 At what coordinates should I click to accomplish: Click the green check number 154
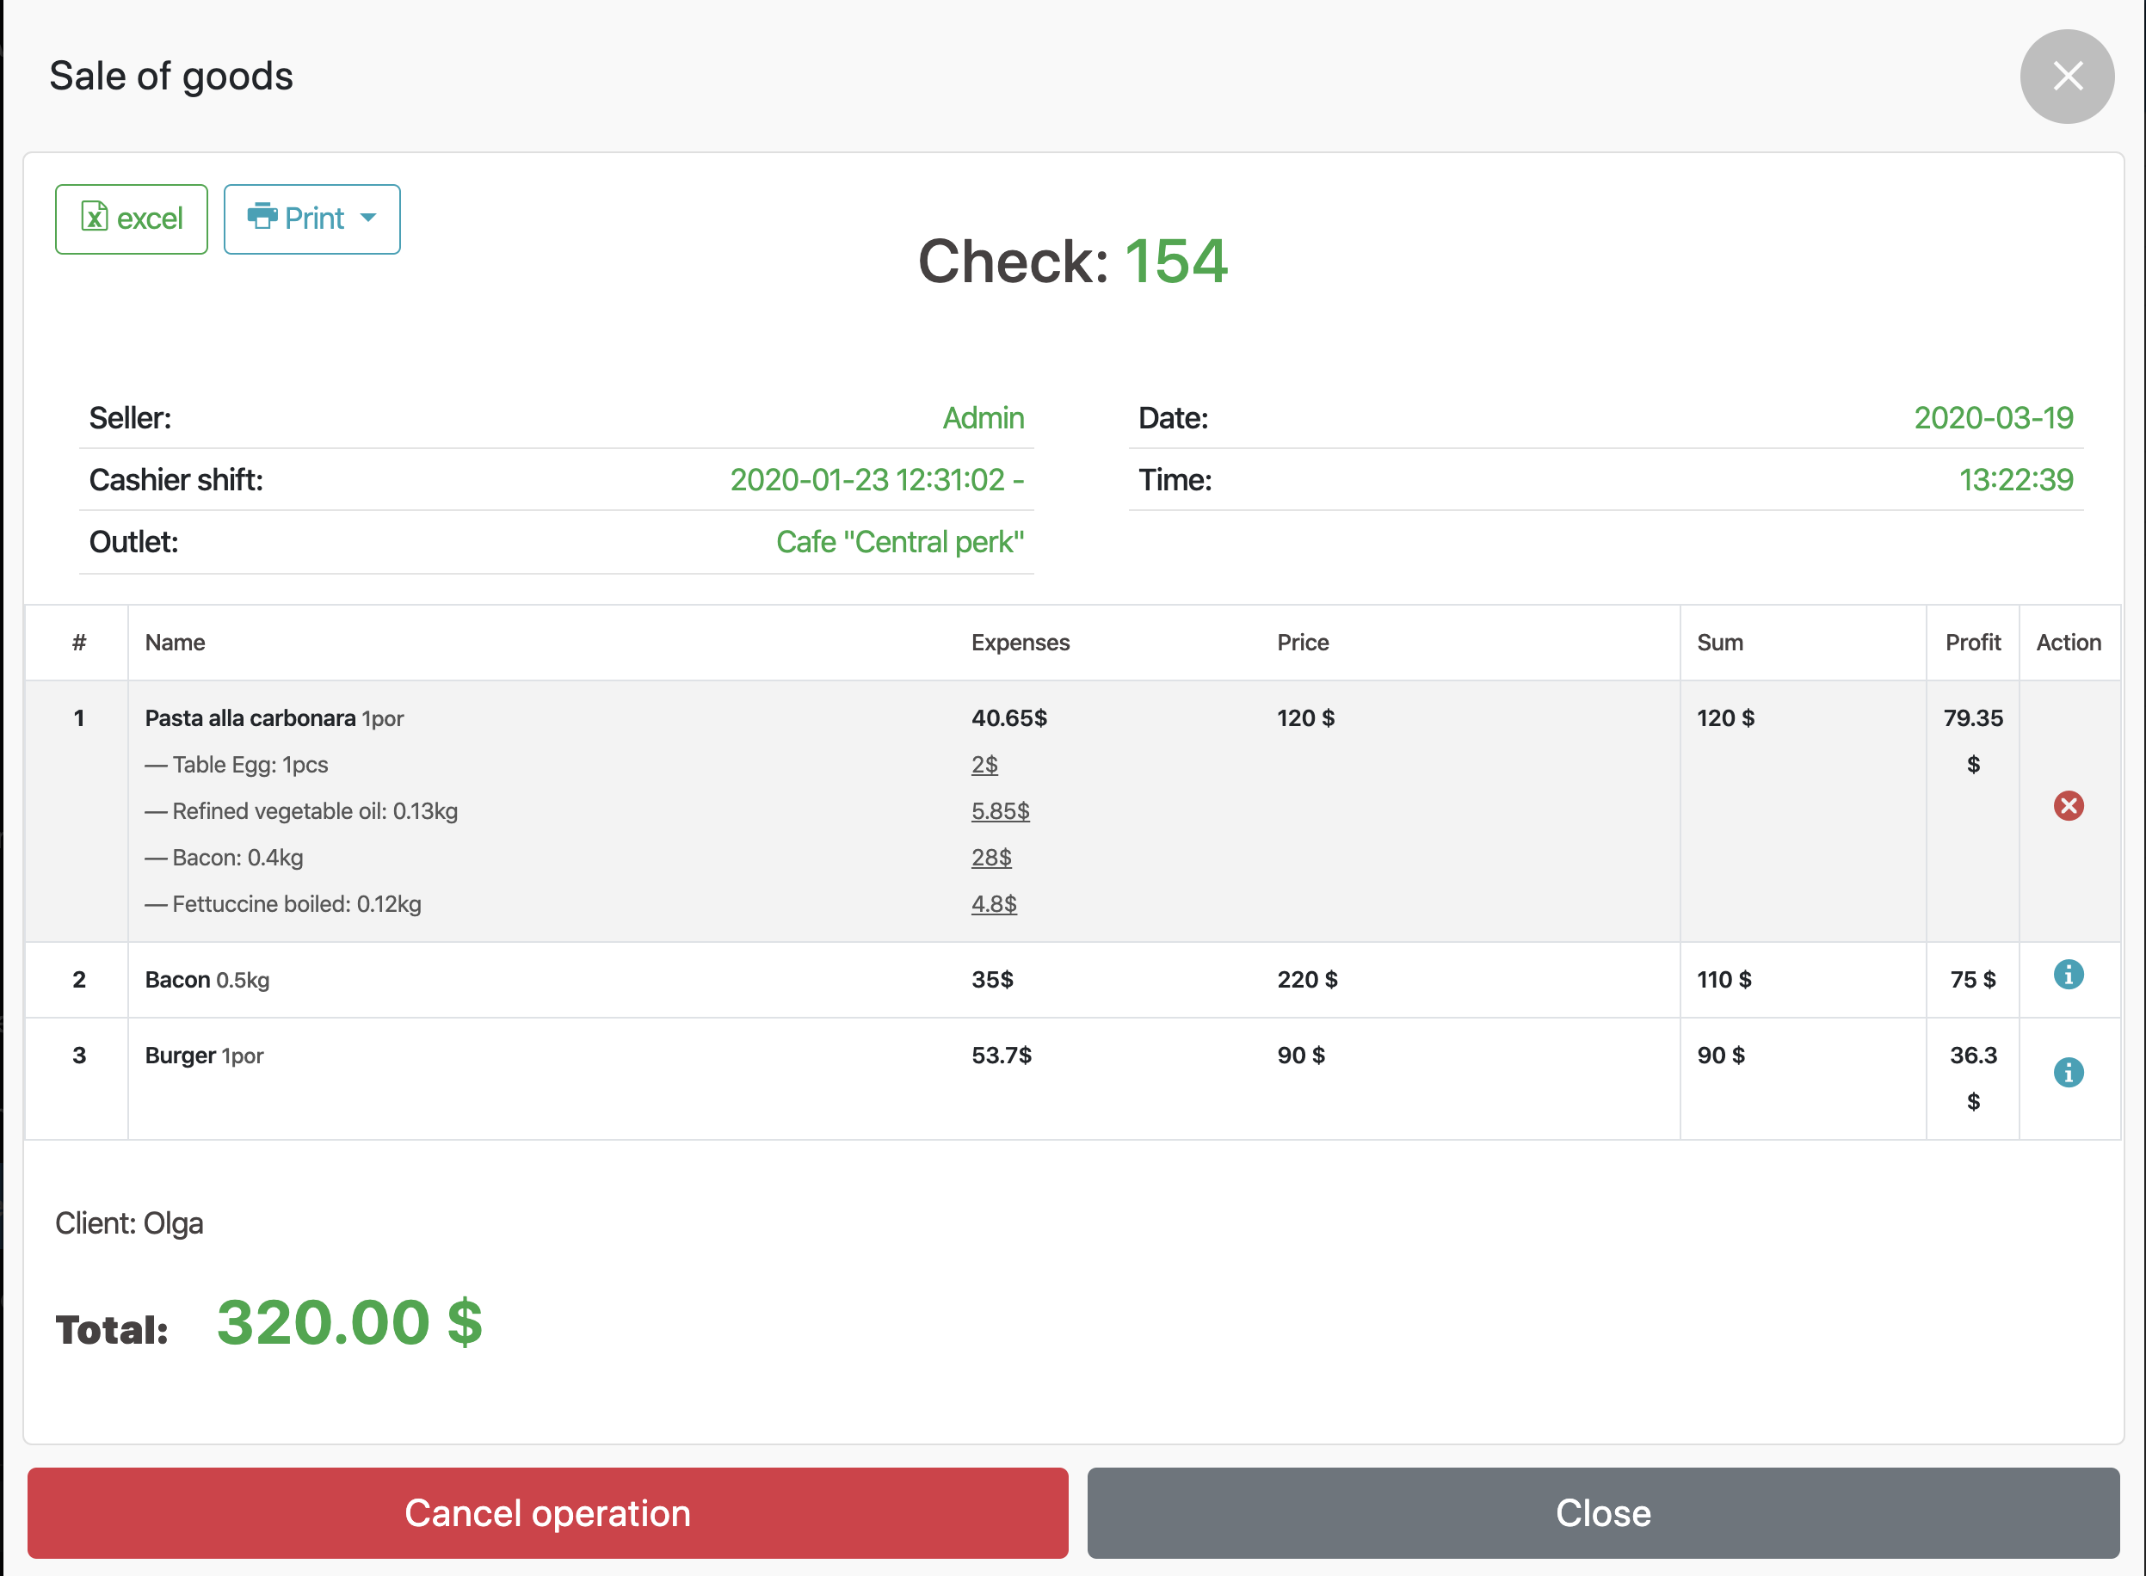pos(1175,262)
